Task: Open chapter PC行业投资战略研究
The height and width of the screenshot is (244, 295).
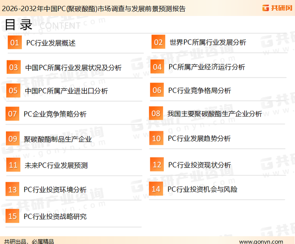Action: tap(55, 217)
